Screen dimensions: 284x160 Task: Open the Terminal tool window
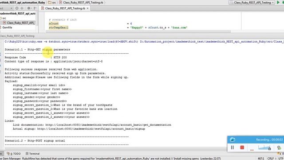tap(32, 154)
